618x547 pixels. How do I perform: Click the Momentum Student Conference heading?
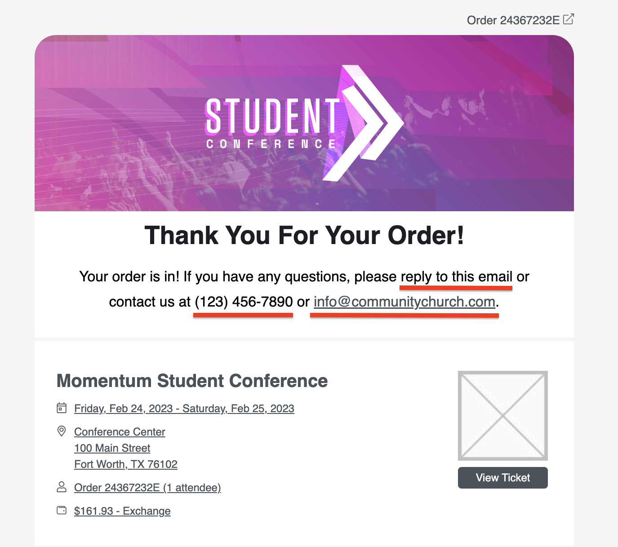pyautogui.click(x=192, y=381)
